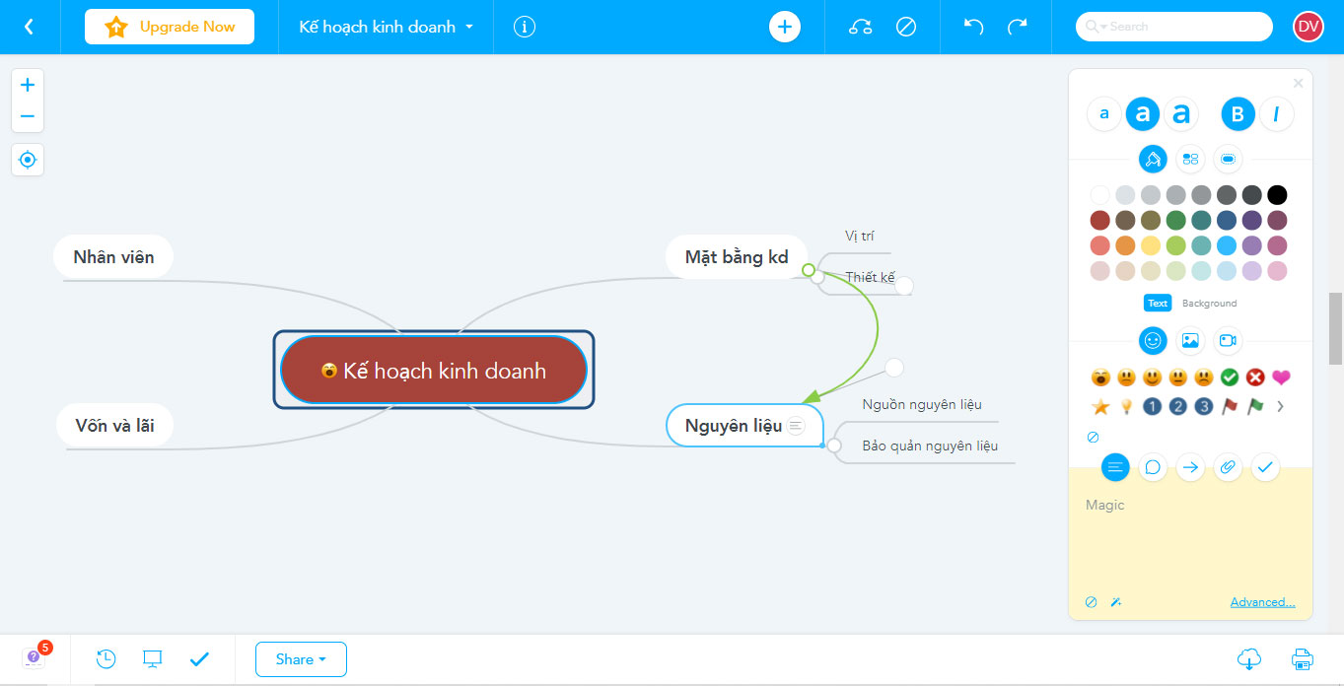Toggle bold text formatting
The image size is (1344, 686).
[1238, 114]
